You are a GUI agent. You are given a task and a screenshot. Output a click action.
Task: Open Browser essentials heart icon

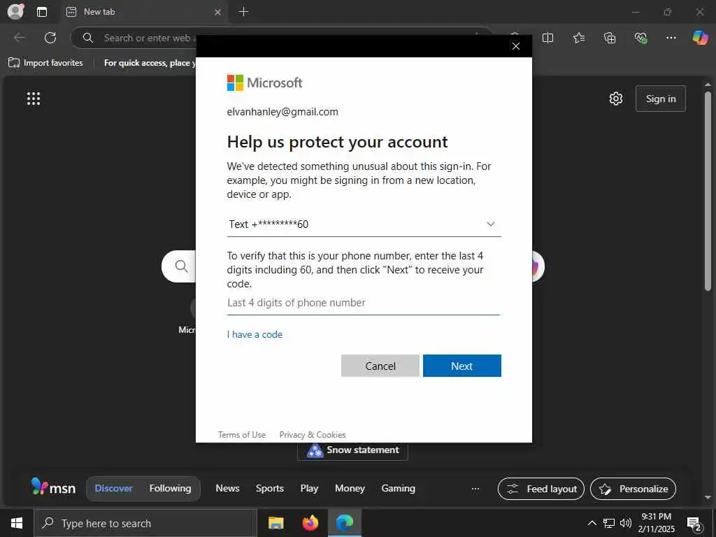640,38
